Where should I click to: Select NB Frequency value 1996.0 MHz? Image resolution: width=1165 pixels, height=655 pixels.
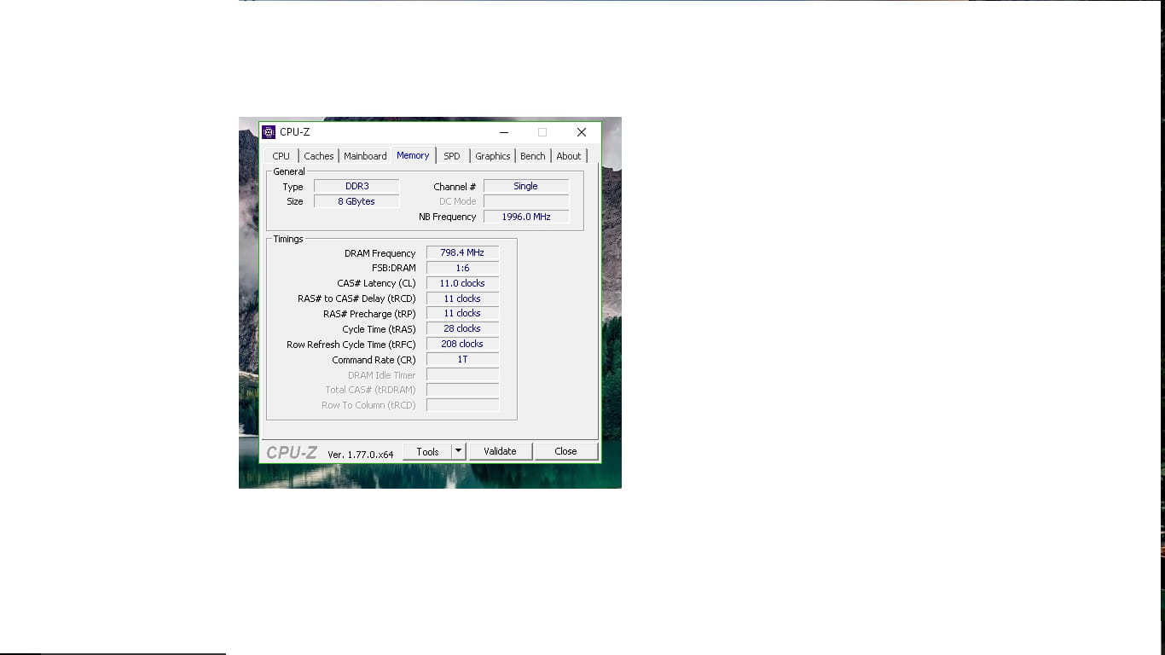526,217
